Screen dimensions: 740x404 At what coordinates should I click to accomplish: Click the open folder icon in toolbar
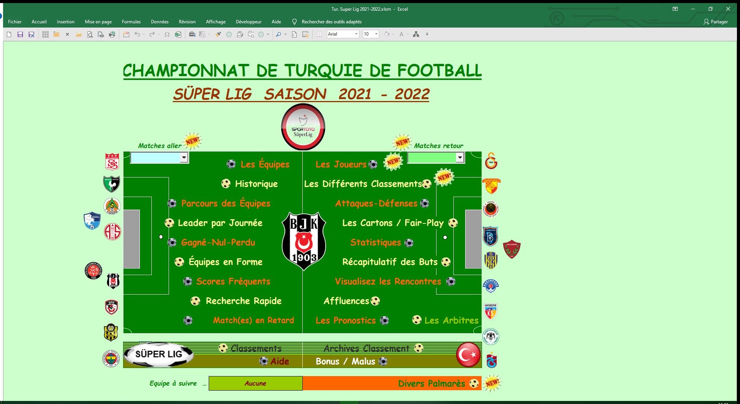(x=79, y=34)
